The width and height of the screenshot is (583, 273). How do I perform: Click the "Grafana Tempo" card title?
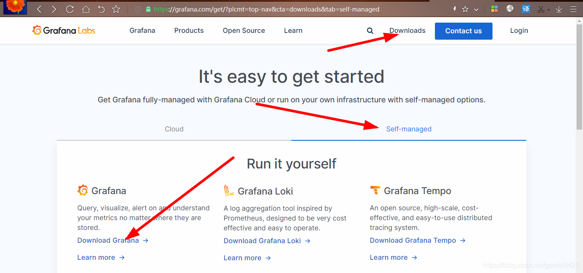coord(417,191)
